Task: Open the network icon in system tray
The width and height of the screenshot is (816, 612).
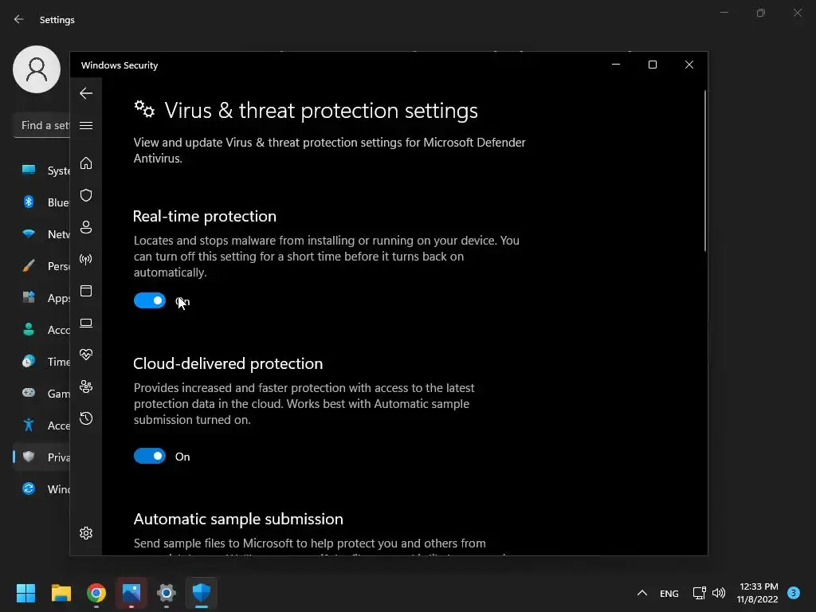Action: click(x=700, y=593)
